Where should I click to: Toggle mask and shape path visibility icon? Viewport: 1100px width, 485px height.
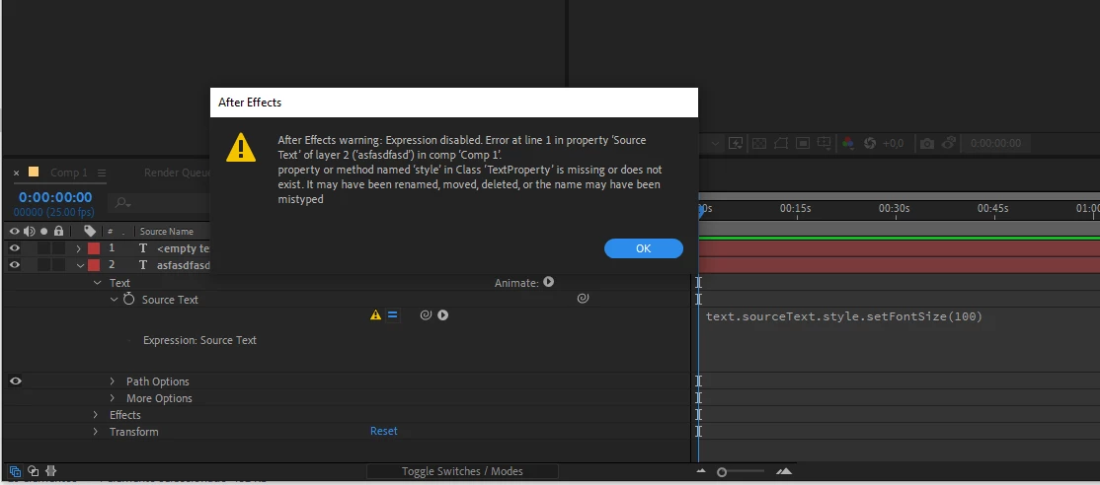point(781,144)
